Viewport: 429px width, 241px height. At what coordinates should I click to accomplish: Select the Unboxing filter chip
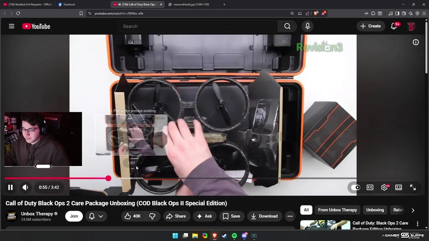pyautogui.click(x=375, y=210)
